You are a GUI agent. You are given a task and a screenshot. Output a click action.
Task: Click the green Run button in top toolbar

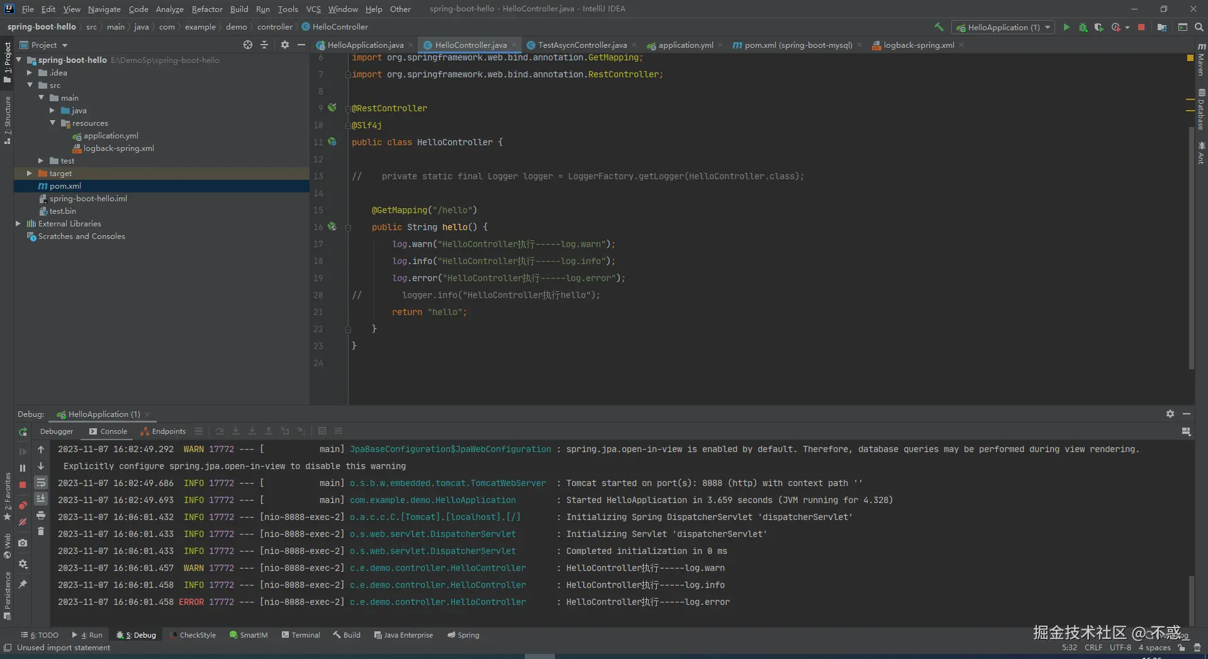click(1066, 27)
